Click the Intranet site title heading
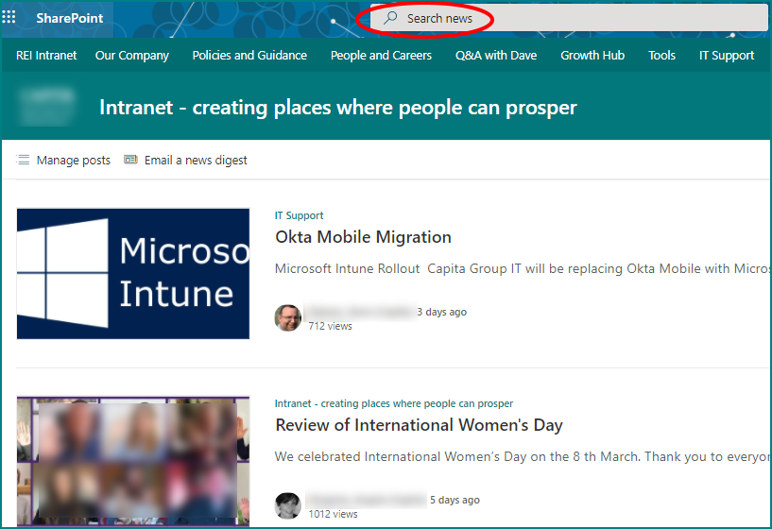 click(x=337, y=108)
